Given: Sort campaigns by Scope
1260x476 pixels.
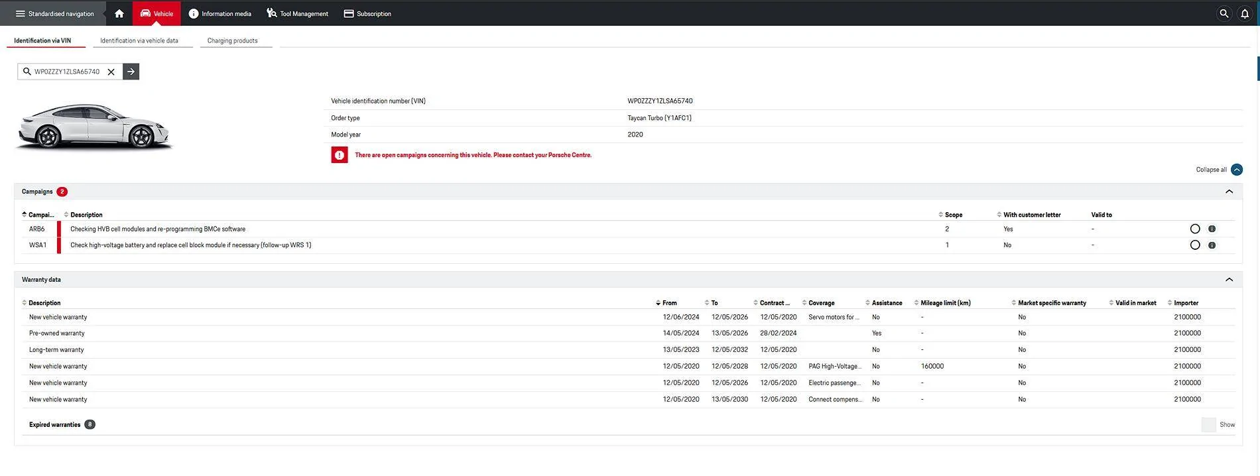Looking at the screenshot, I should pos(950,215).
